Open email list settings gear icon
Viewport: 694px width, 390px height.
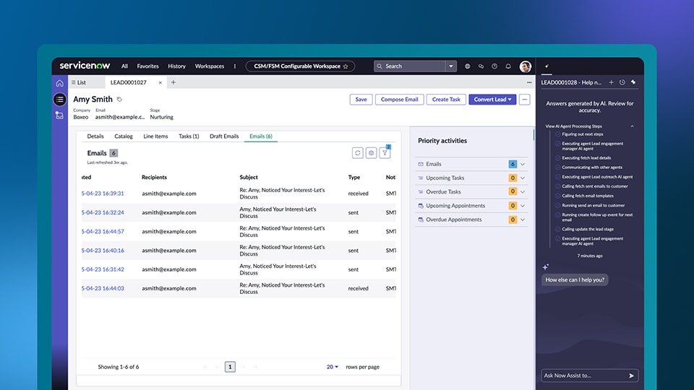(x=371, y=153)
